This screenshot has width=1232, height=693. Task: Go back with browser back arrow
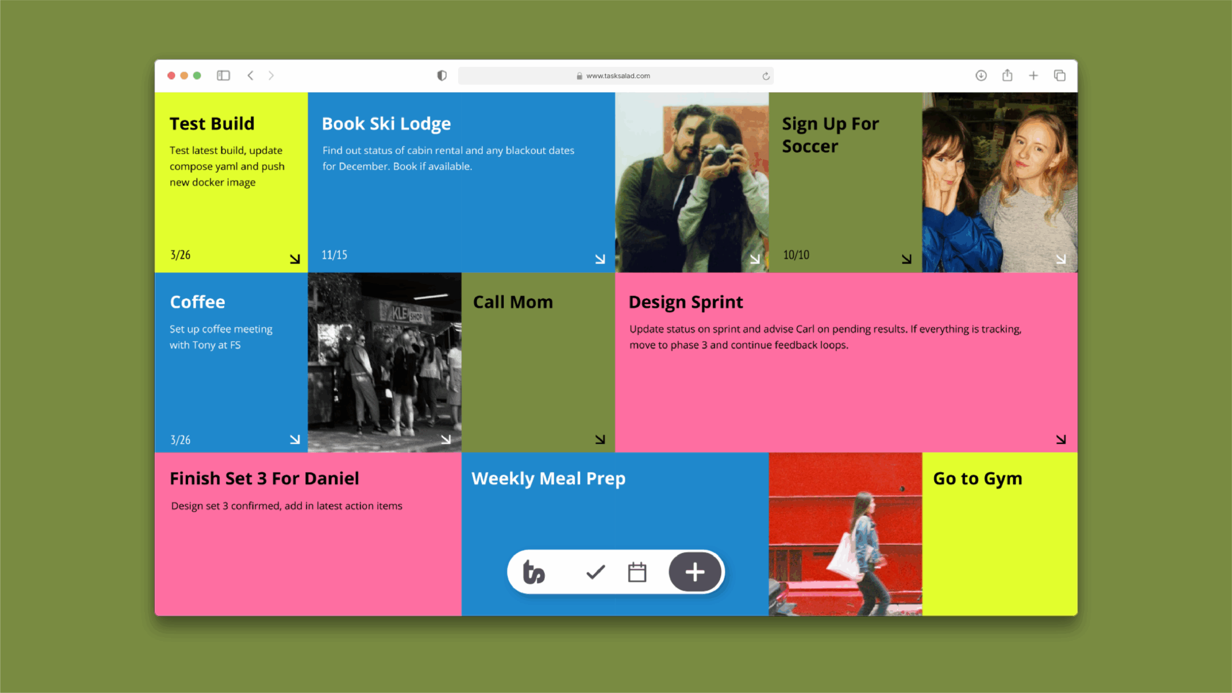pos(250,76)
